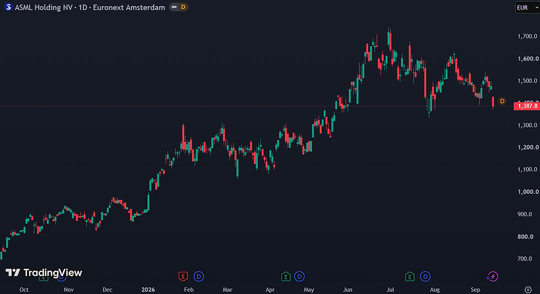The image size is (540, 294).
Task: Open the EUR currency dropdown
Action: pyautogui.click(x=527, y=7)
